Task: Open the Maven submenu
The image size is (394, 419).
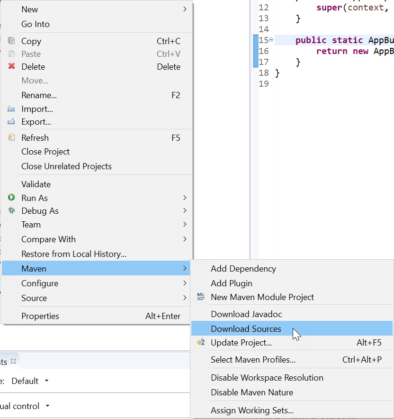Action: (x=96, y=268)
